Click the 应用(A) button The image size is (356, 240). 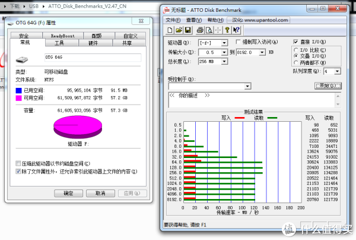coord(132,194)
